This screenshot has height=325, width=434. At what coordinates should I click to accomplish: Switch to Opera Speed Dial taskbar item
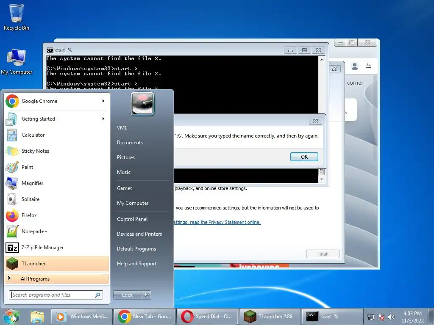pos(207,317)
